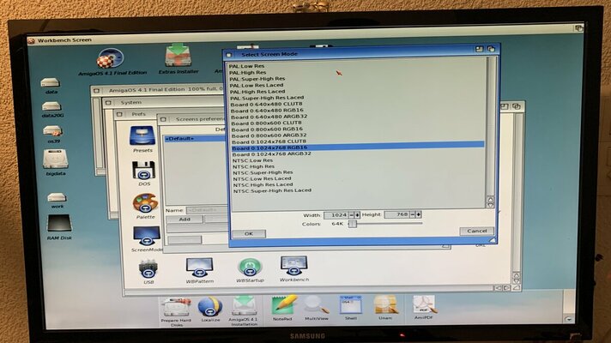Select PAL:Super-High Res Laced mode
Screen dimensions: 611x343
click(267, 98)
